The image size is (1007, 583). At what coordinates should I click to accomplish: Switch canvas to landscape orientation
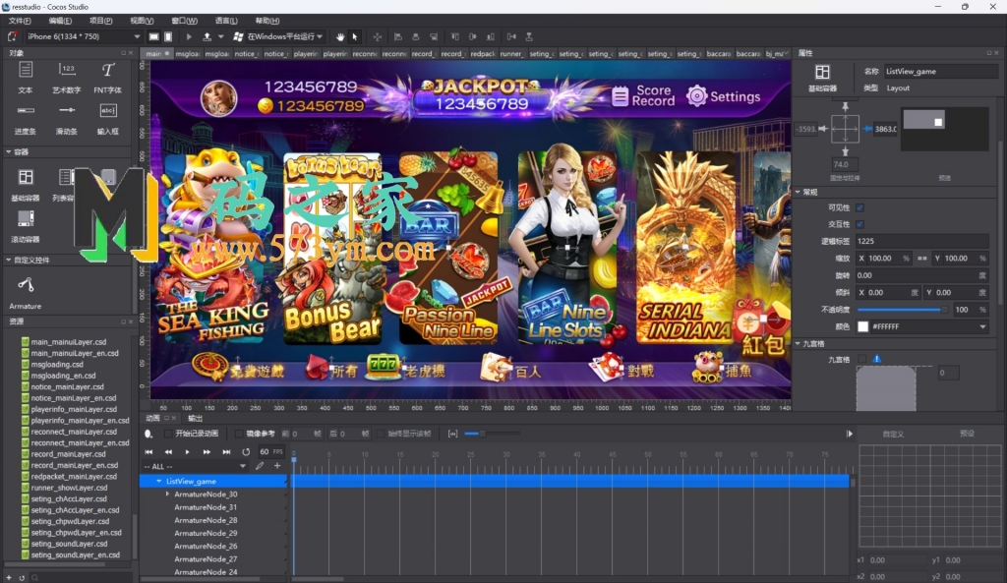coord(153,36)
